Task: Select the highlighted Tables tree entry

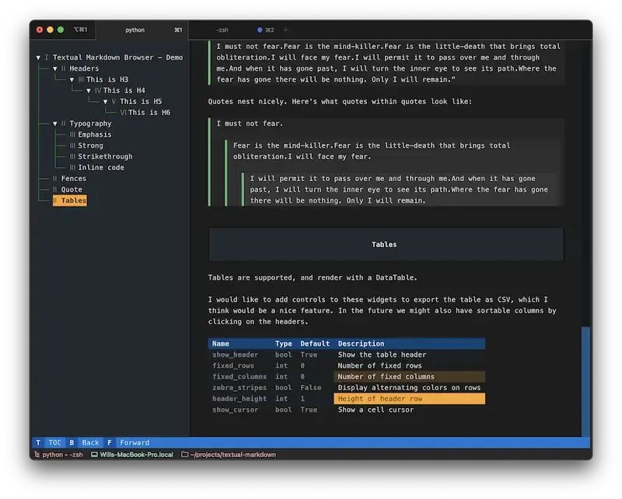Action: click(70, 201)
